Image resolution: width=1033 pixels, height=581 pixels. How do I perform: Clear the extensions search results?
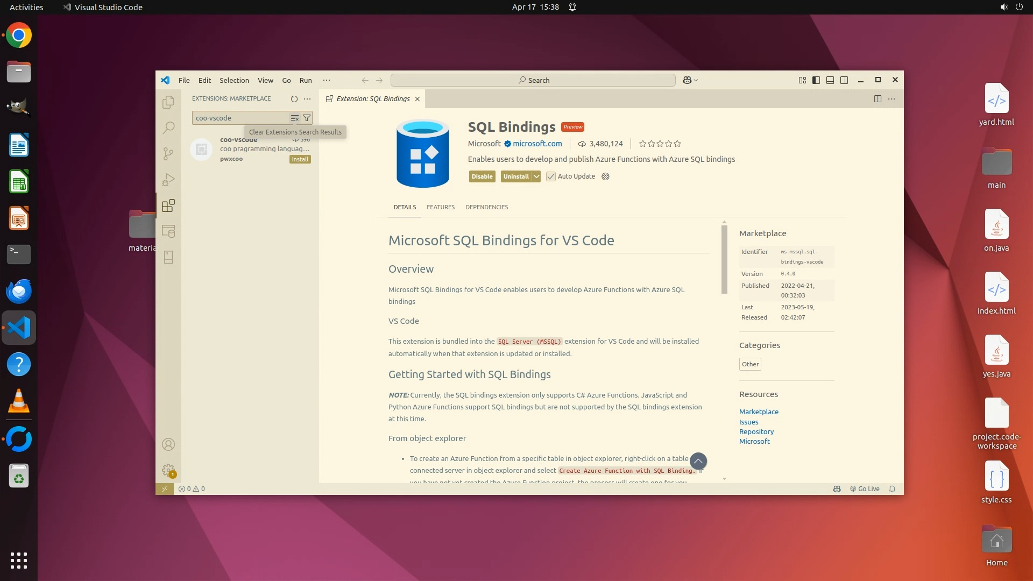point(294,118)
